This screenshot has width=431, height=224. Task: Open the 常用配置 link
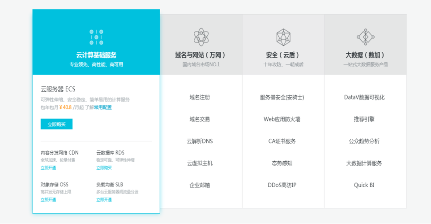point(103,108)
